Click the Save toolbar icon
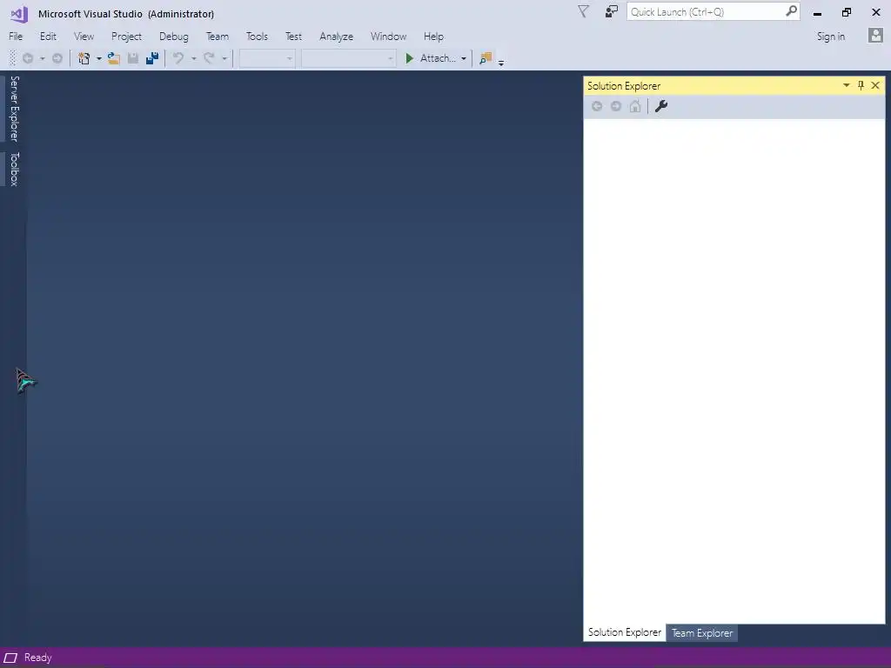Screen dimensions: 891x668 [x=133, y=58]
